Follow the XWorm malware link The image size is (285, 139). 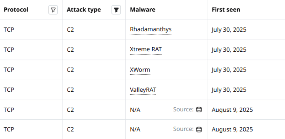(x=140, y=70)
